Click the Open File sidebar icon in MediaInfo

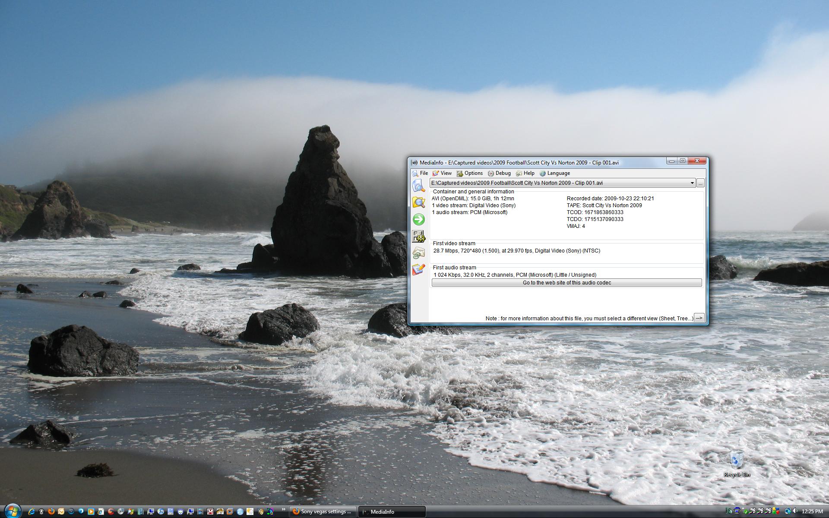point(418,186)
